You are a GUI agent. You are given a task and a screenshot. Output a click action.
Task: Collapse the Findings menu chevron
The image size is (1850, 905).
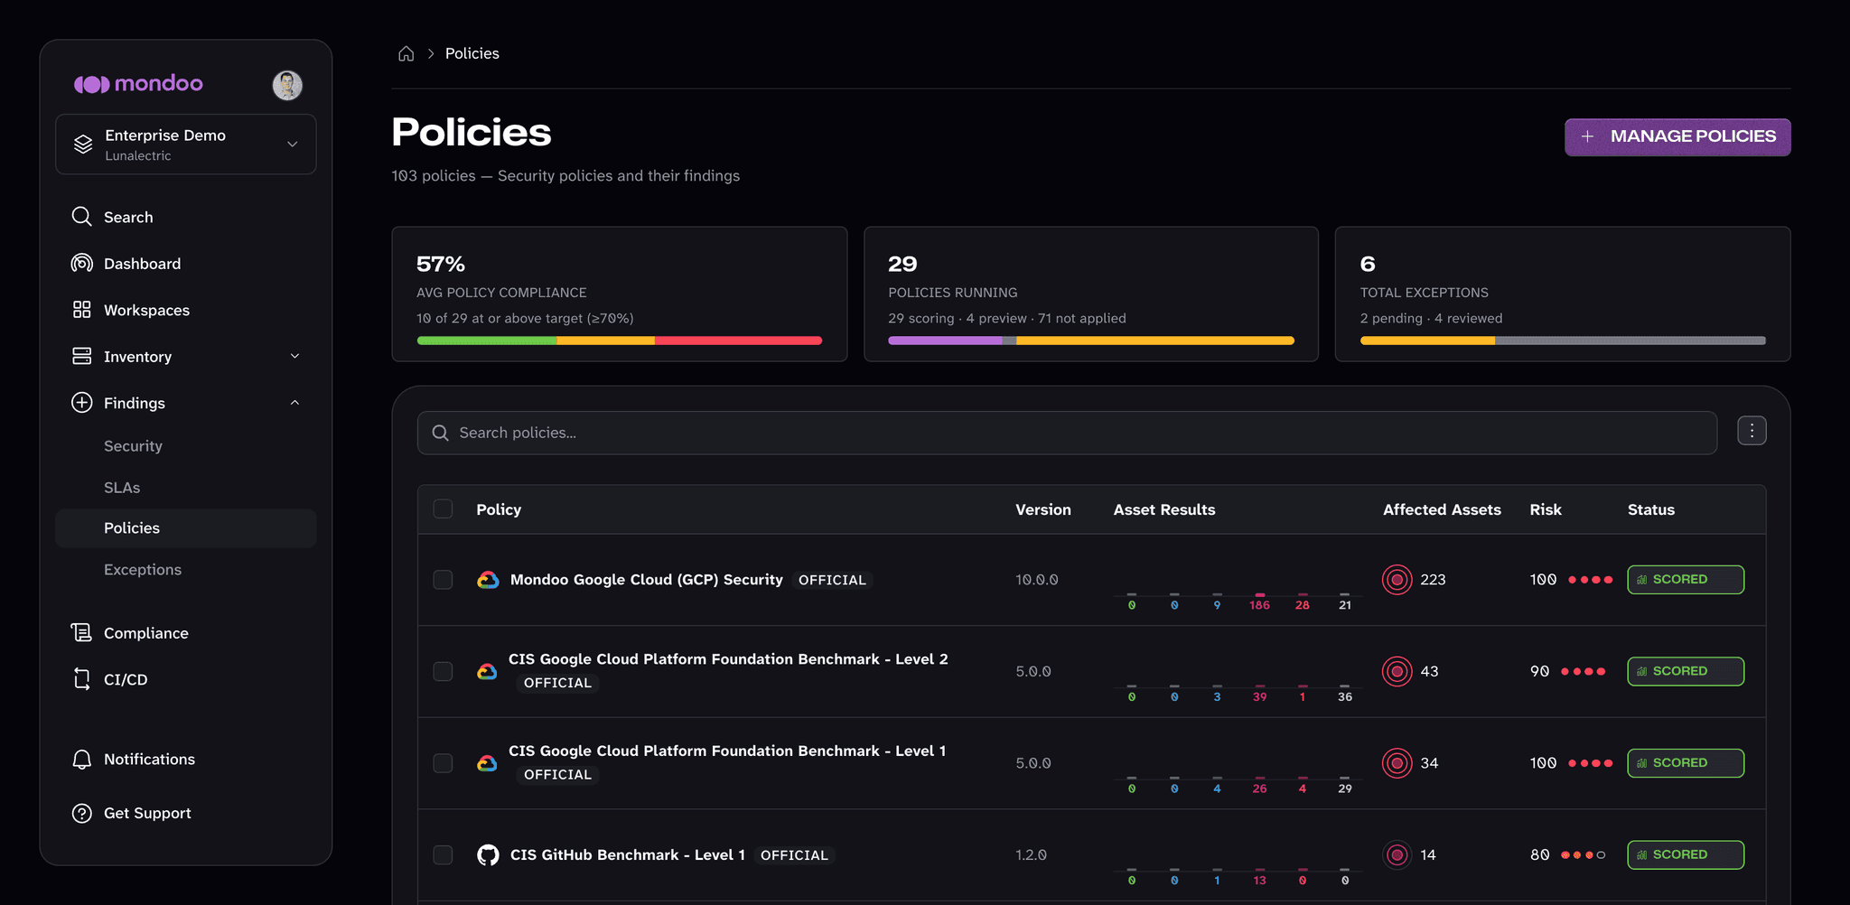(294, 403)
